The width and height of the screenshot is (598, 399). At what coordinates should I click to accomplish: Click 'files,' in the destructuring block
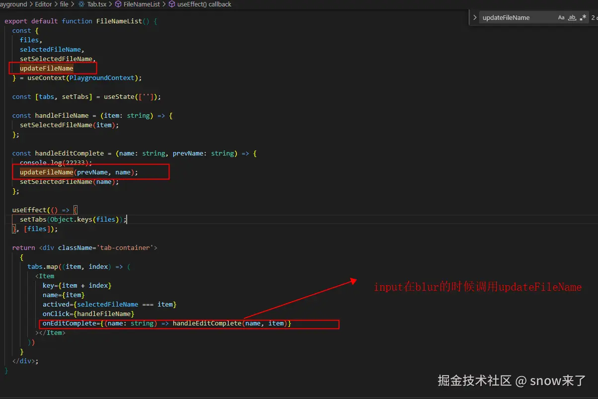[31, 40]
